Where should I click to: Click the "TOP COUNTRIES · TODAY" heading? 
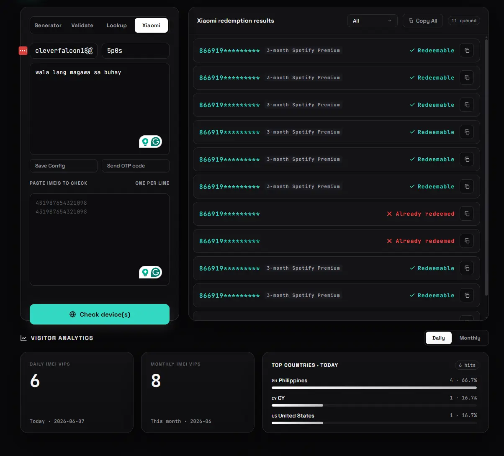pos(305,365)
